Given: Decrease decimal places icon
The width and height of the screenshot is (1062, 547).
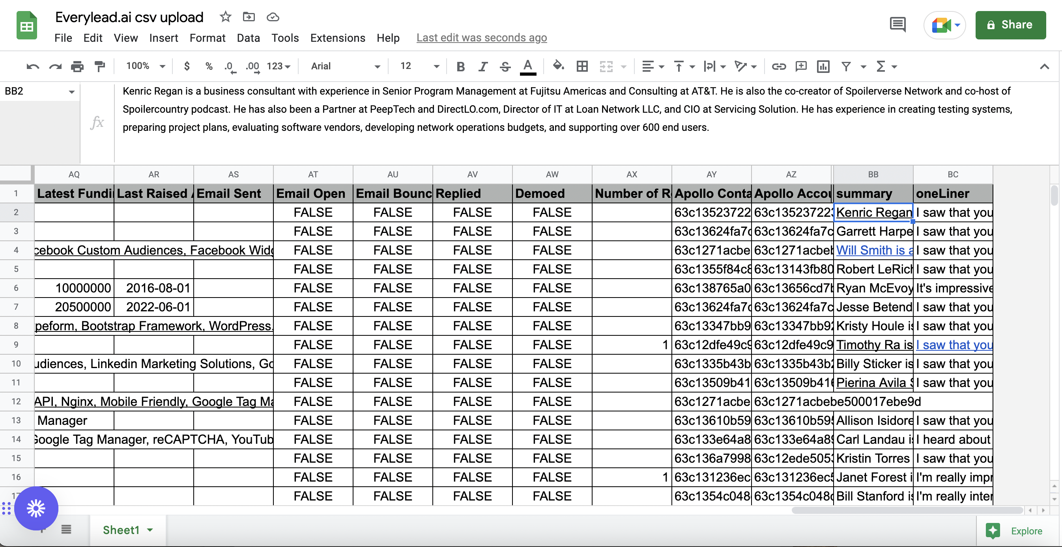Looking at the screenshot, I should click(x=230, y=67).
